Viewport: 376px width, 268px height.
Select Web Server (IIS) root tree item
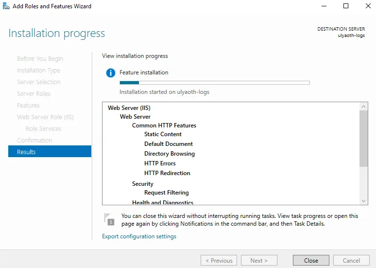click(x=129, y=108)
